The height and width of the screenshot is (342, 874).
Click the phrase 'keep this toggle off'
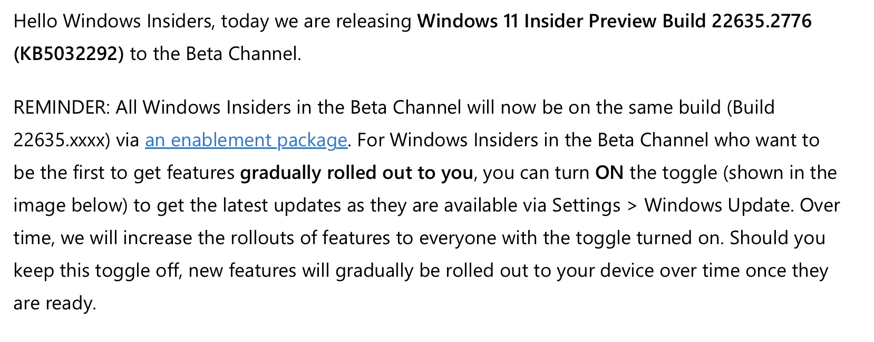point(97,271)
